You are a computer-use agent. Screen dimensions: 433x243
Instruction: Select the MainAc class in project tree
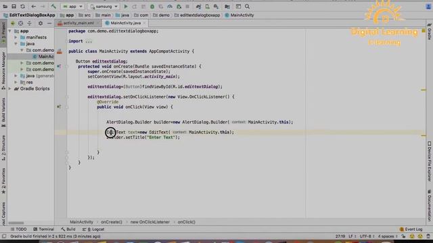click(x=43, y=57)
